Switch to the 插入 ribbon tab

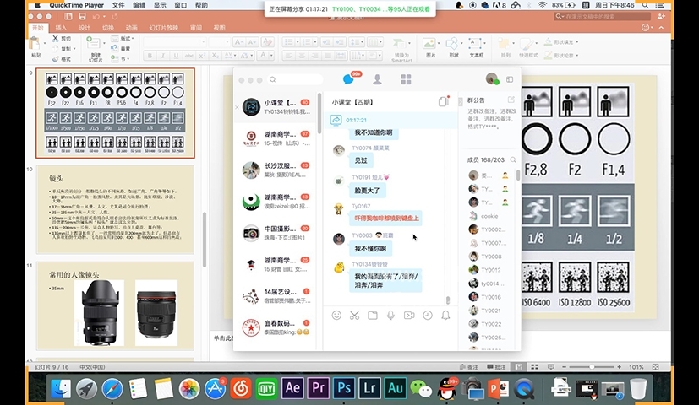pos(61,28)
